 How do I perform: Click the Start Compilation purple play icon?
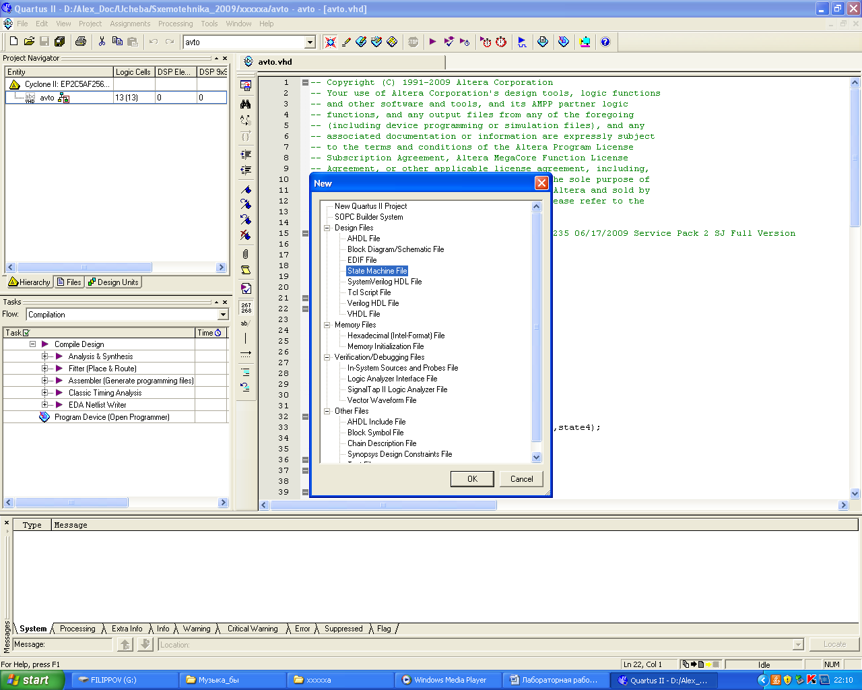(432, 42)
